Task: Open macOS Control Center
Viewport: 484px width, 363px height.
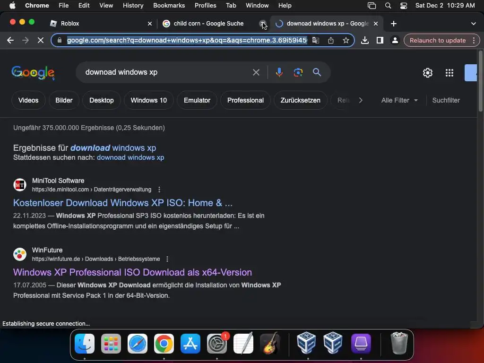Action: tap(404, 6)
